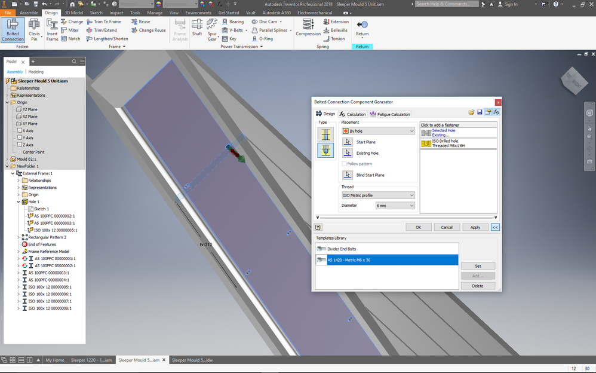596x373 pixels.
Task: Open the Diameter 6 mm dropdown
Action: (x=395, y=206)
